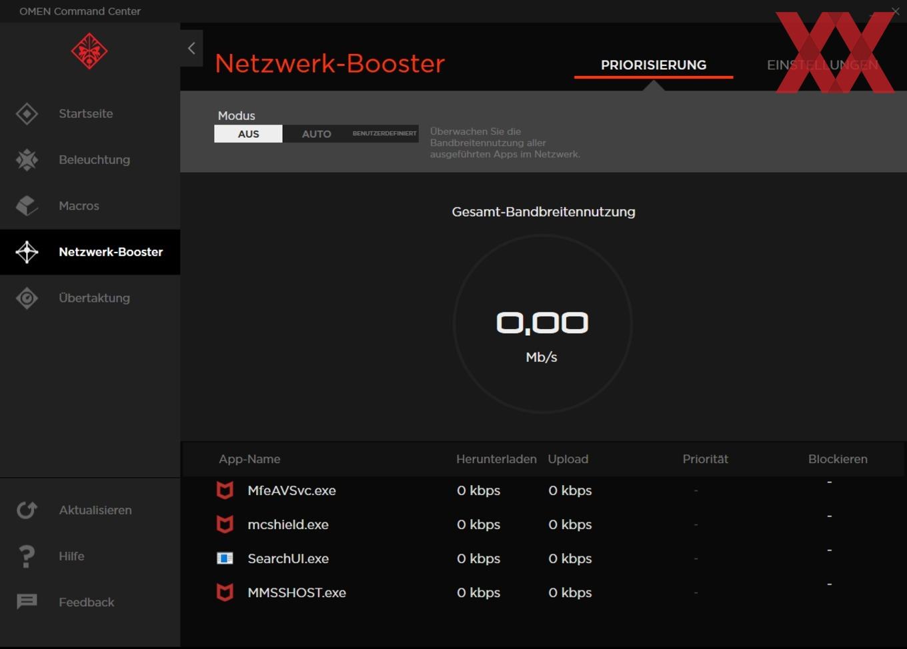The image size is (907, 649).
Task: Click the Gesamt-Bandbreitennutzung heading
Action: (x=544, y=212)
